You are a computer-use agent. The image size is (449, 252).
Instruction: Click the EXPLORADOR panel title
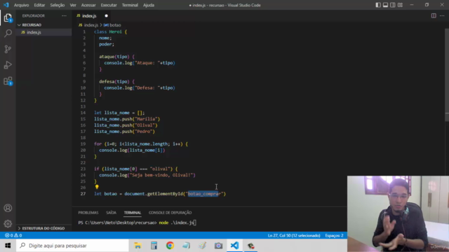point(34,15)
